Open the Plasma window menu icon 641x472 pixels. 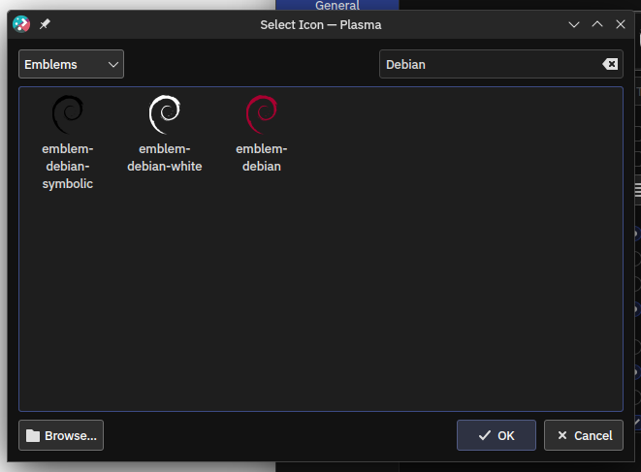21,24
